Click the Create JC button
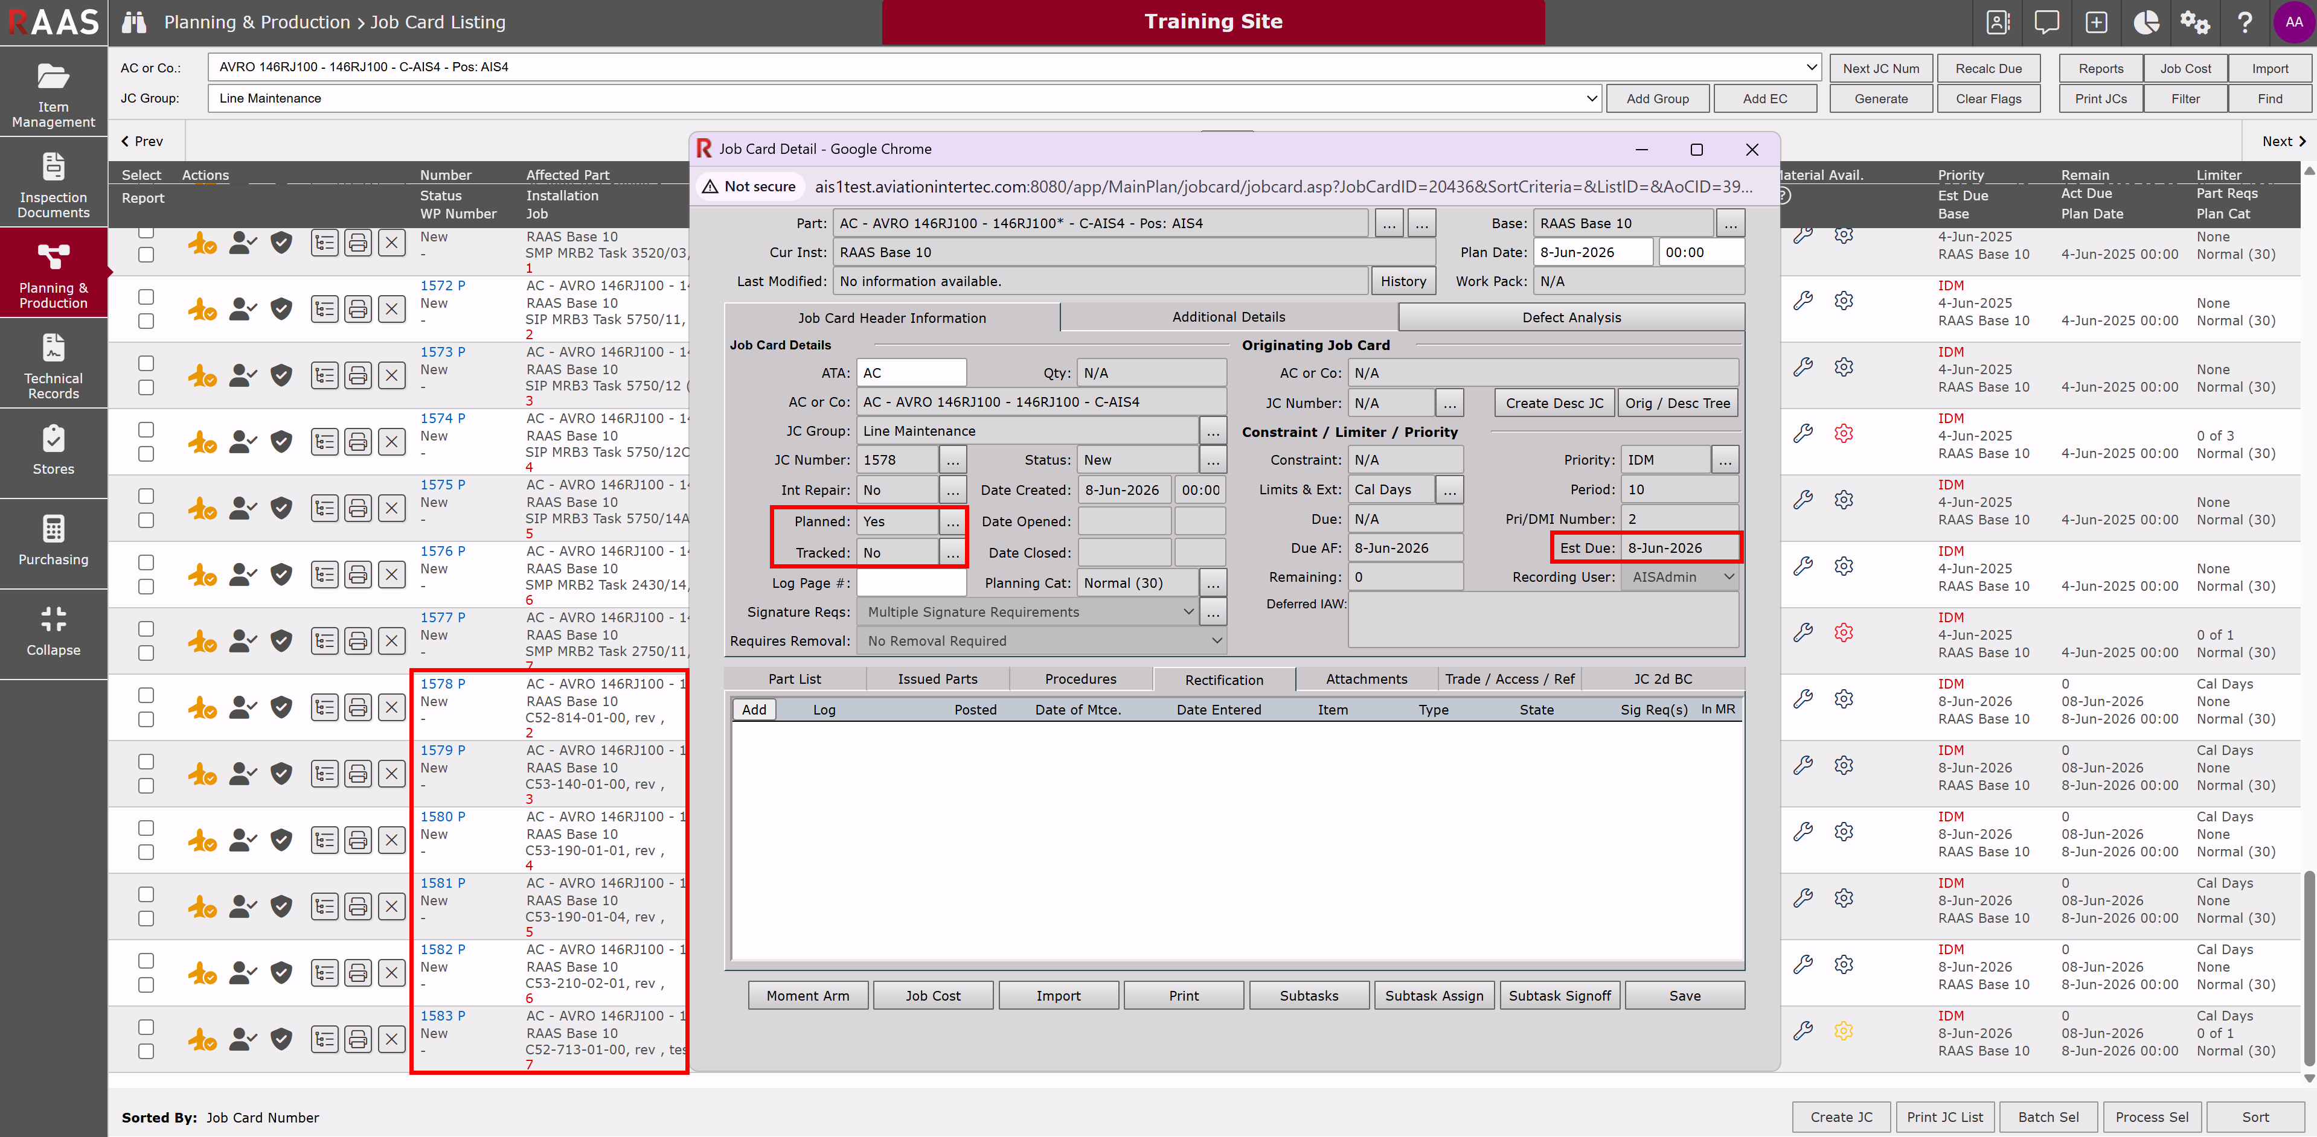The image size is (2317, 1137). pyautogui.click(x=1841, y=1117)
